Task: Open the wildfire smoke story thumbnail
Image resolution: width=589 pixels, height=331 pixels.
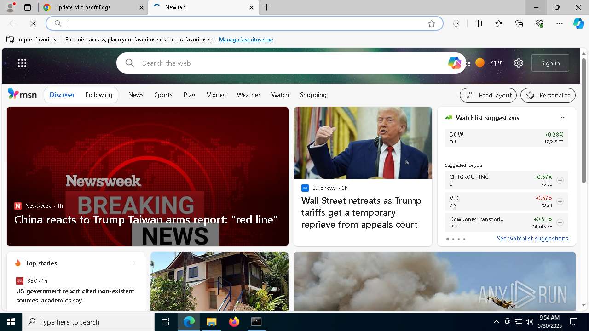Action: click(x=435, y=281)
